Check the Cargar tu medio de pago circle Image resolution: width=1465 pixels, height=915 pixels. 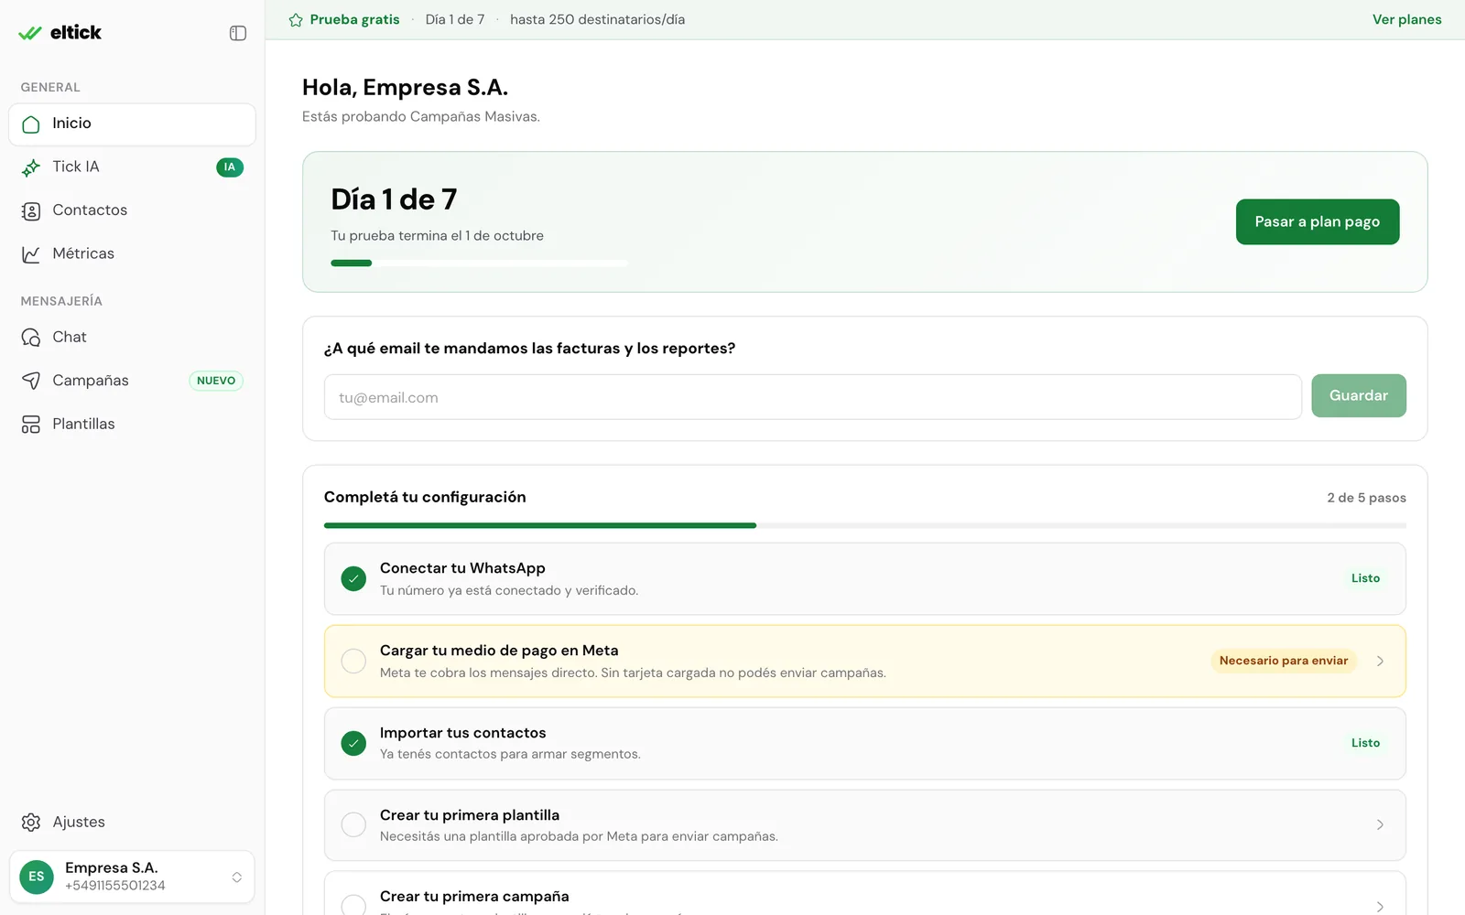(353, 661)
